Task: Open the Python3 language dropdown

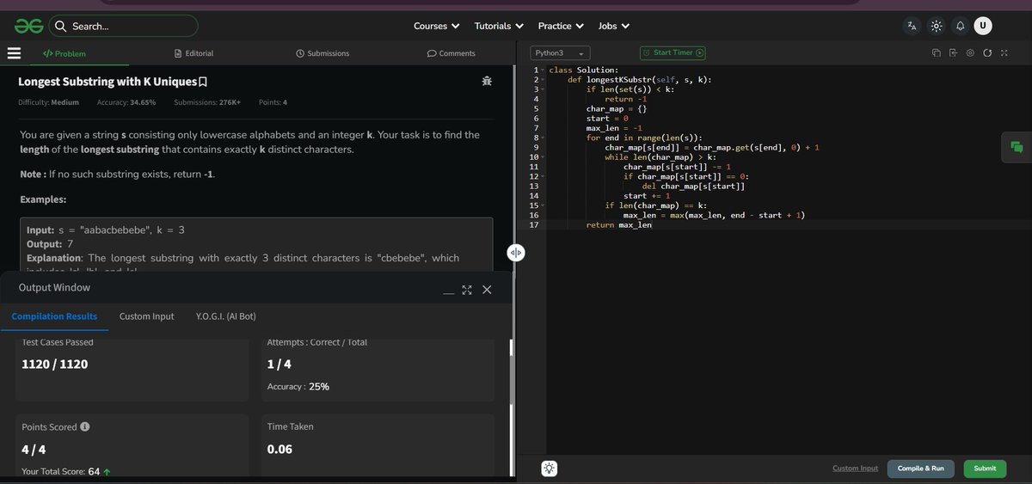Action: click(x=560, y=52)
